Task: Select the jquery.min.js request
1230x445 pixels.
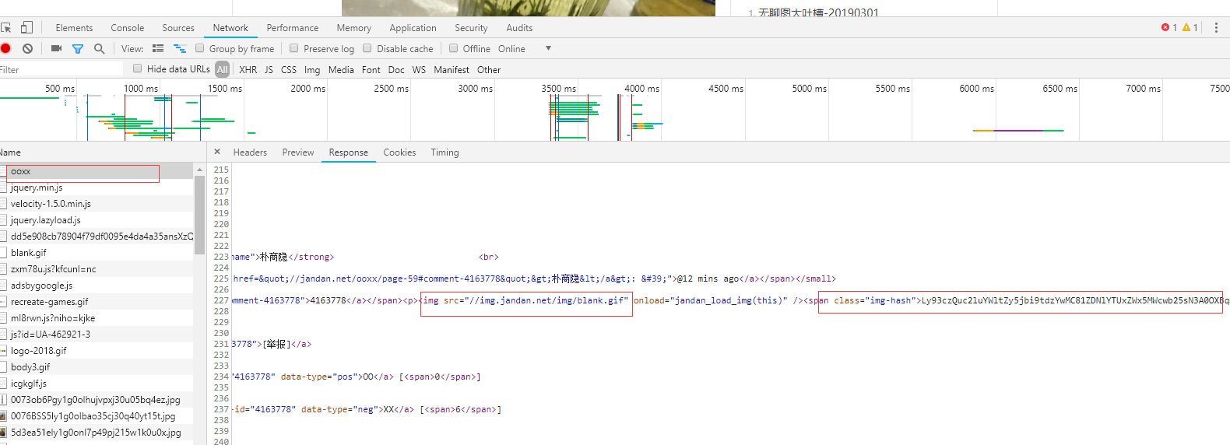Action: [x=97, y=187]
